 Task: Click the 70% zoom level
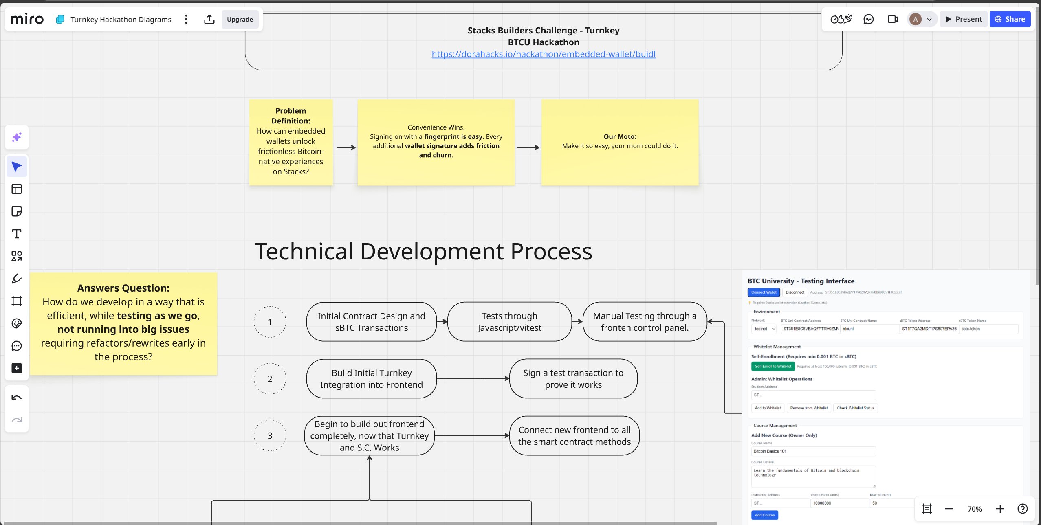pyautogui.click(x=975, y=509)
